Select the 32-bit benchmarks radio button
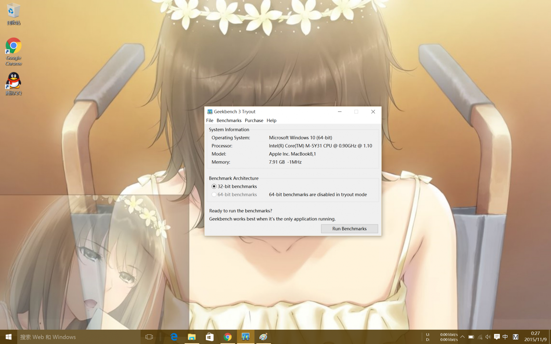 coord(214,186)
